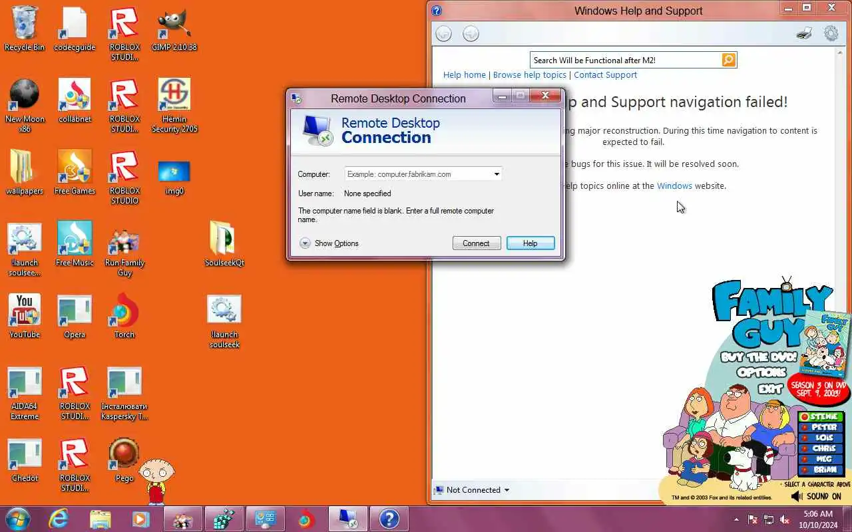Click the Help back arrow button
Viewport: 852px width, 532px height.
[443, 34]
